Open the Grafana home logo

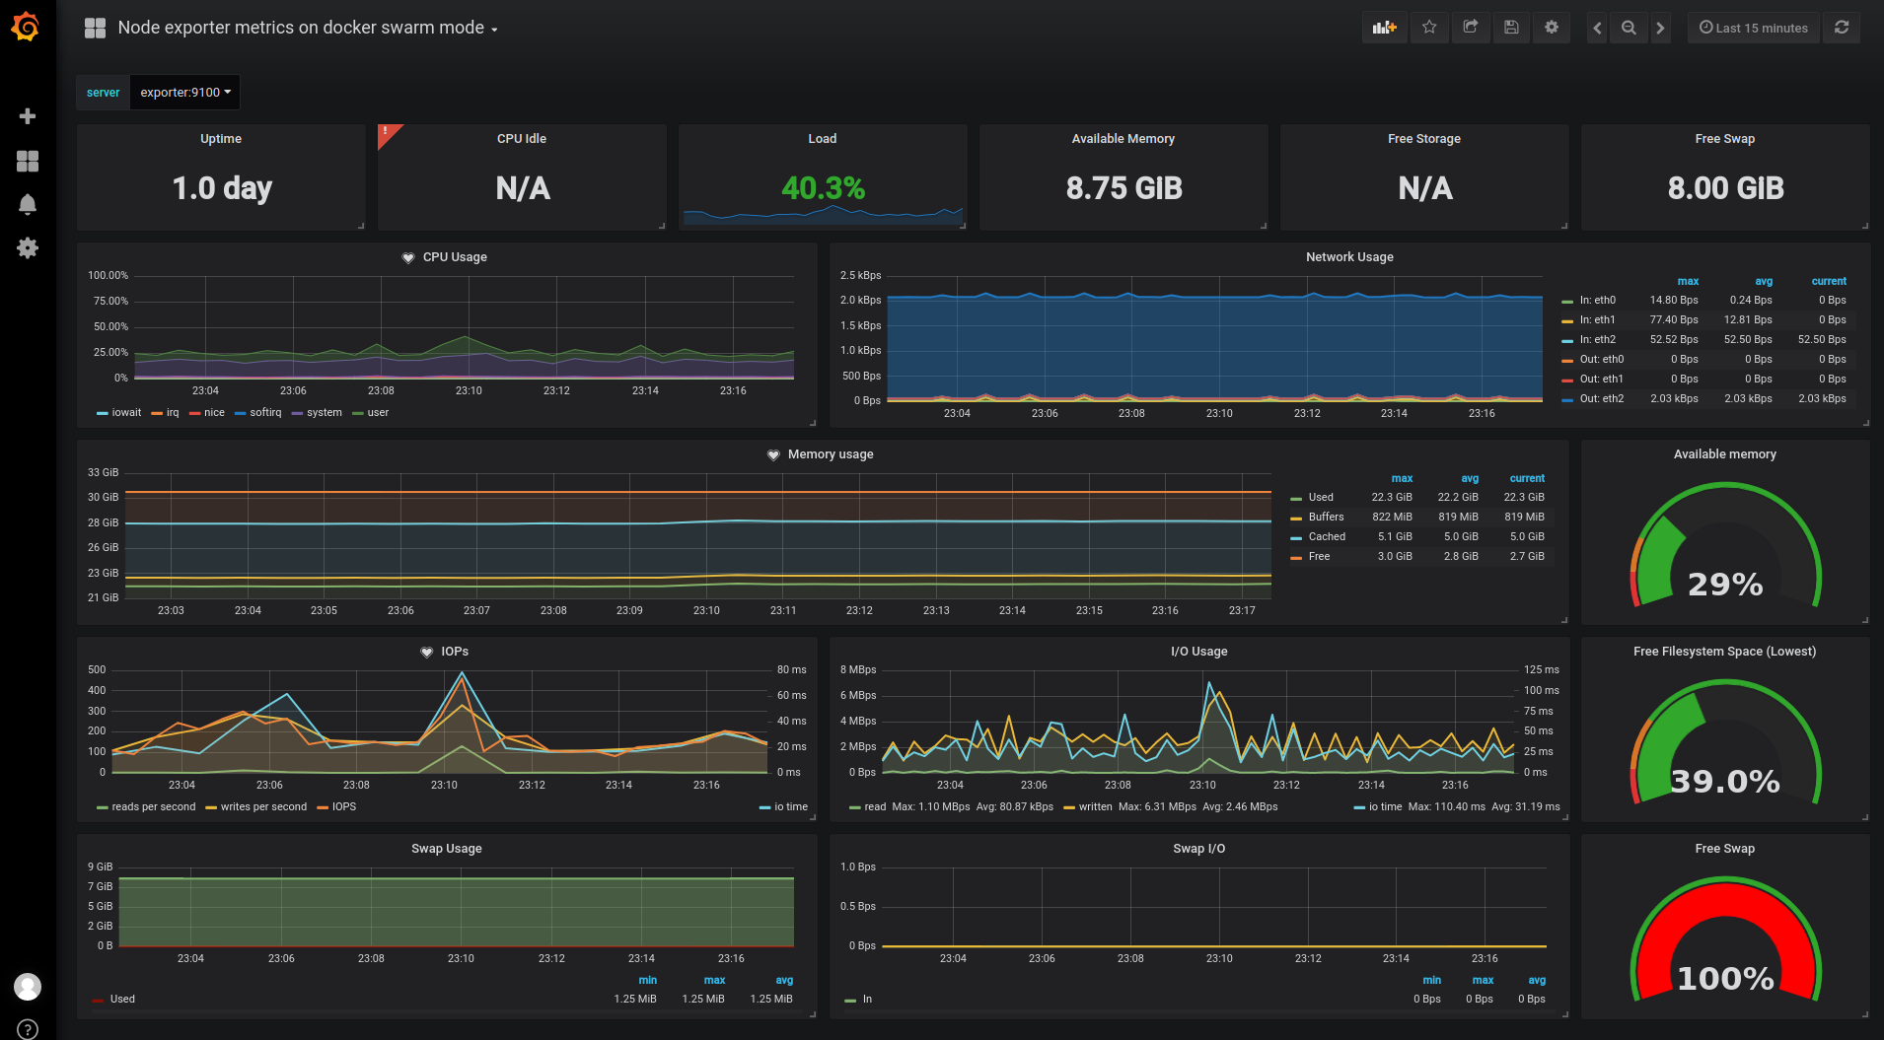point(27,27)
